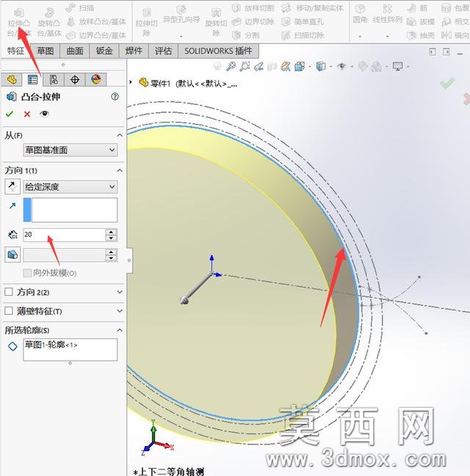Switch to the Evaluate (评估) tab
Image resolution: width=470 pixels, height=476 pixels.
[163, 51]
